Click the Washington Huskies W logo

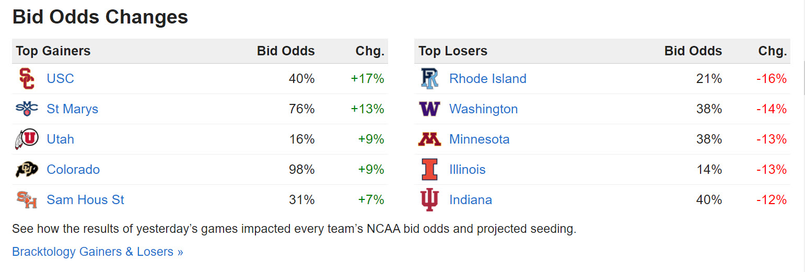tap(429, 109)
